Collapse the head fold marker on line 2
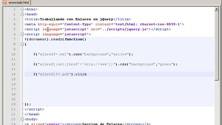222x125 pixels. click(x=22, y=14)
